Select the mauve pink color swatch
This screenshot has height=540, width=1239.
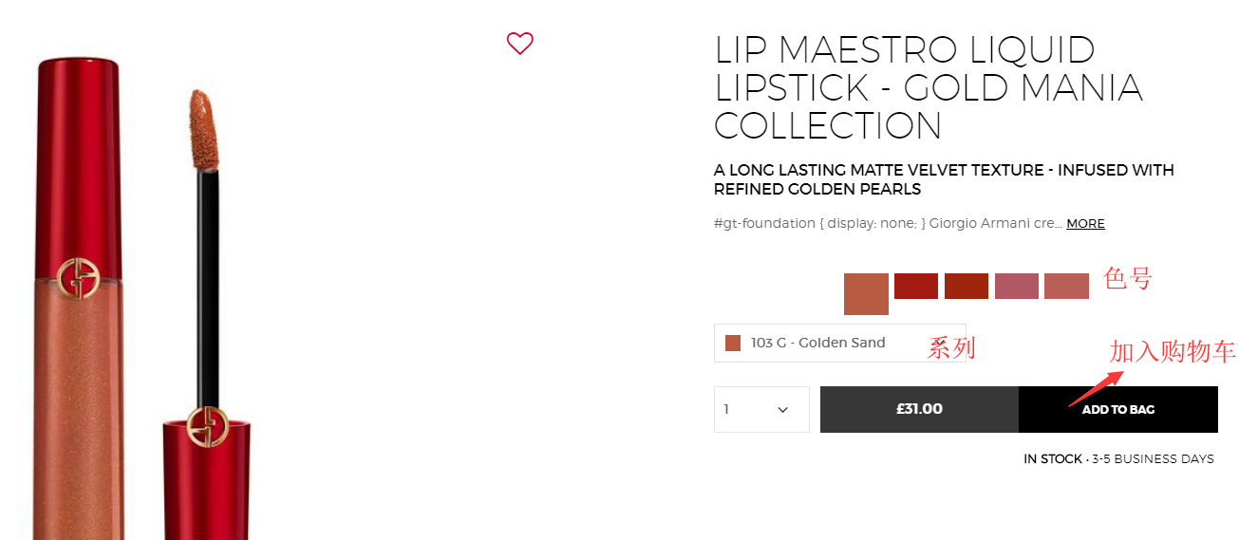click(1017, 286)
